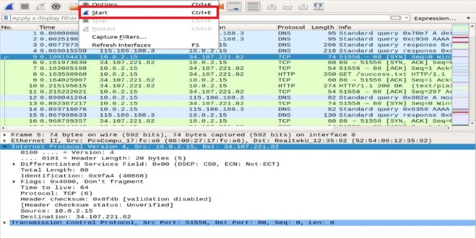
Task: Click the display filter bookmark icon
Action: click(5, 18)
